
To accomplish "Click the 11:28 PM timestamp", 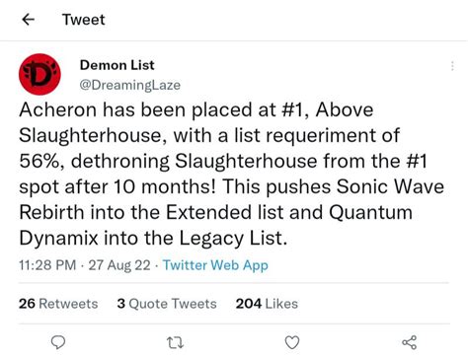I will point(47,265).
